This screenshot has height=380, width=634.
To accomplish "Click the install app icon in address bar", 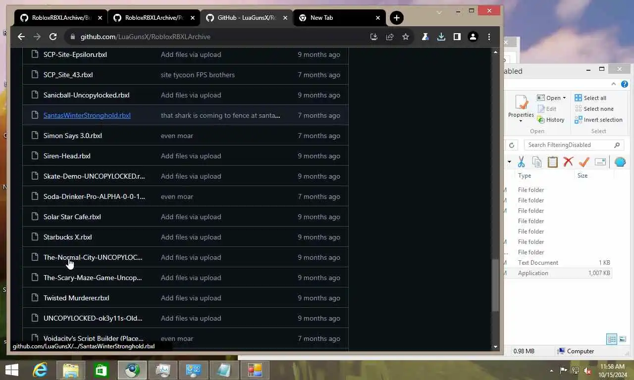I will click(374, 37).
